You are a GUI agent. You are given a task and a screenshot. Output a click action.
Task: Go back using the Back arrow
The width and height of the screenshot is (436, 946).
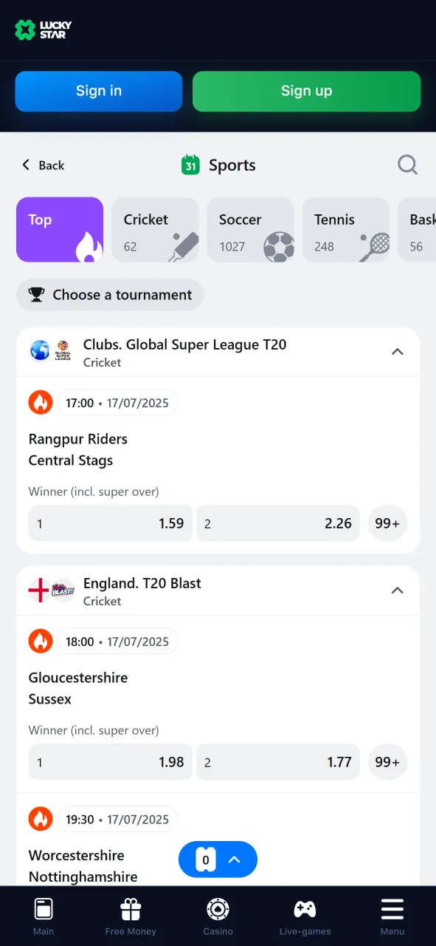pyautogui.click(x=42, y=165)
